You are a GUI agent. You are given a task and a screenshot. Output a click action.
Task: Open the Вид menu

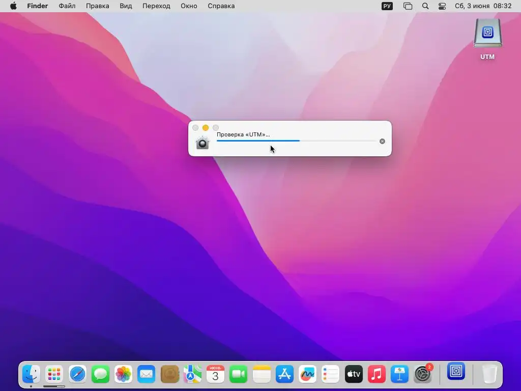point(126,6)
